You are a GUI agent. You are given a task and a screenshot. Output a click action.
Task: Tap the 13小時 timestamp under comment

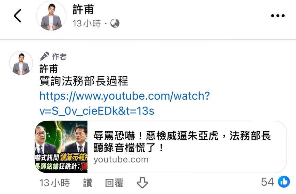coord(54,183)
